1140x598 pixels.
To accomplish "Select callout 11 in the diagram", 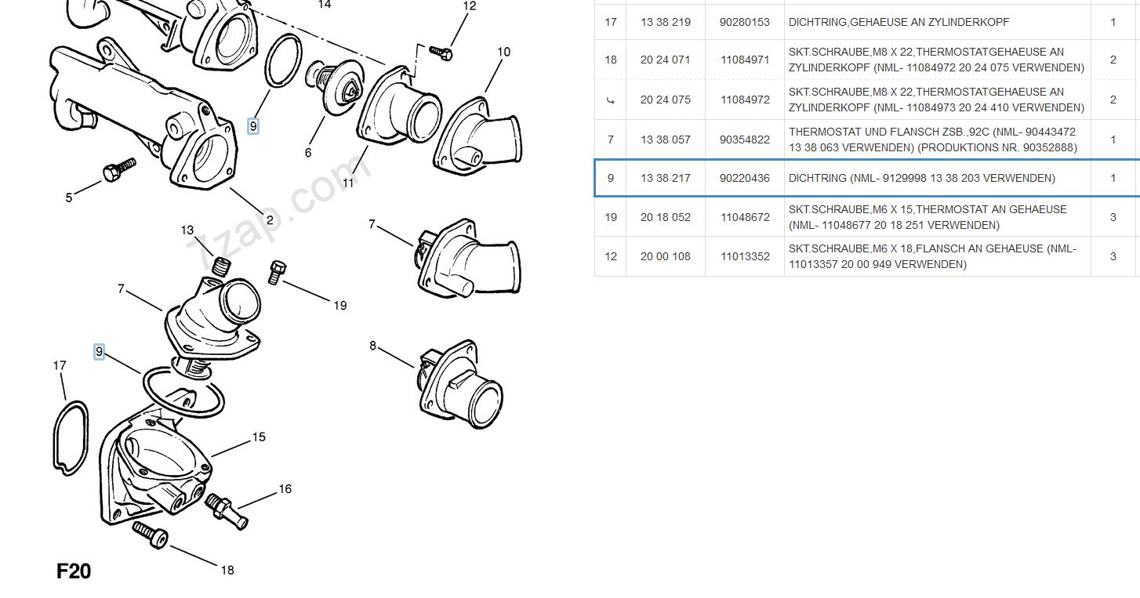I will pos(347,182).
